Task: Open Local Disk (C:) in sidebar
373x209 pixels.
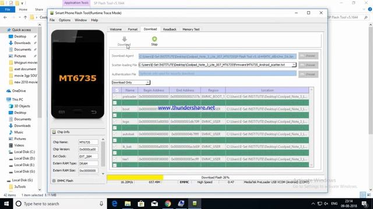Action: click(24, 152)
